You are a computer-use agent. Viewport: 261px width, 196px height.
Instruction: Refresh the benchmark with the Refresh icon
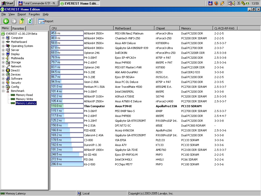click(x=30, y=21)
